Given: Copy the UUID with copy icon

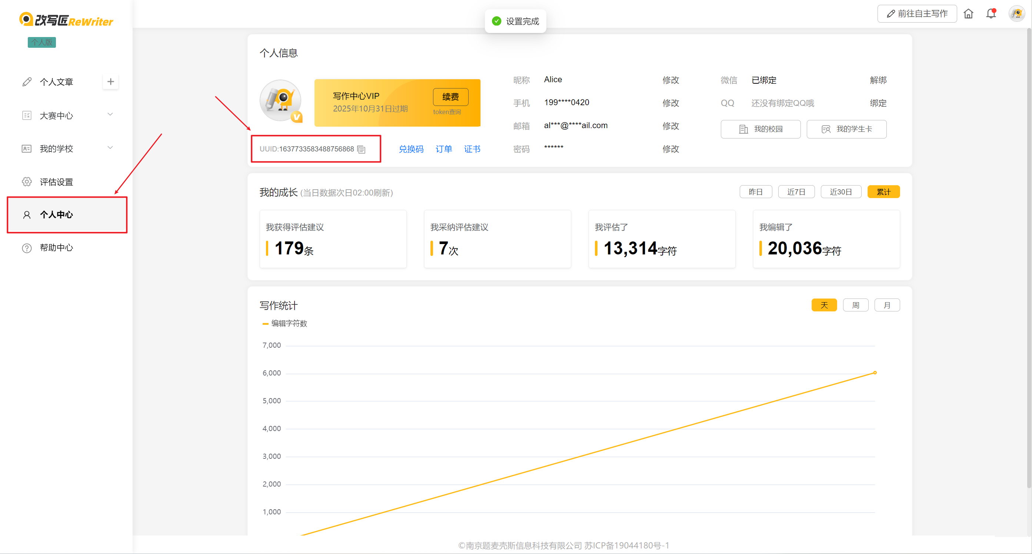Looking at the screenshot, I should click(x=362, y=149).
